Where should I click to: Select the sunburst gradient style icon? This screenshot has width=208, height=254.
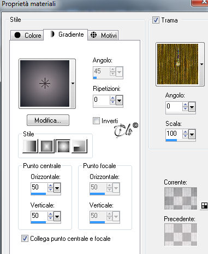click(63, 146)
